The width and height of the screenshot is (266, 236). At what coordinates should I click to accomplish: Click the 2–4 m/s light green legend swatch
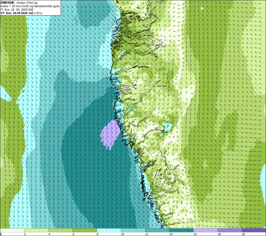coord(36,230)
